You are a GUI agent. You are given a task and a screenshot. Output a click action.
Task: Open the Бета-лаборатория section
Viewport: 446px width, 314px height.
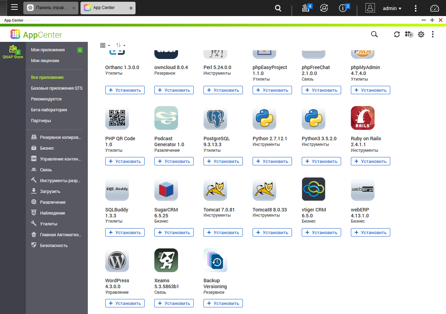pyautogui.click(x=49, y=110)
